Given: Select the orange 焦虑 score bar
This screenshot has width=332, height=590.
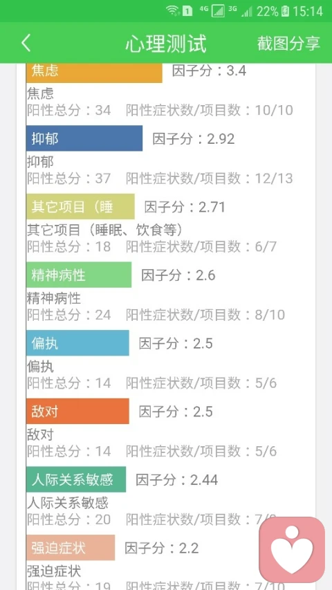Looking at the screenshot, I should click(x=94, y=73).
